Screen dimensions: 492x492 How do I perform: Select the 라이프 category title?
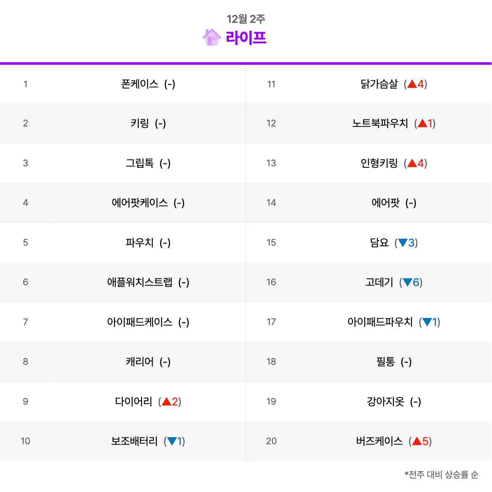pyautogui.click(x=246, y=38)
